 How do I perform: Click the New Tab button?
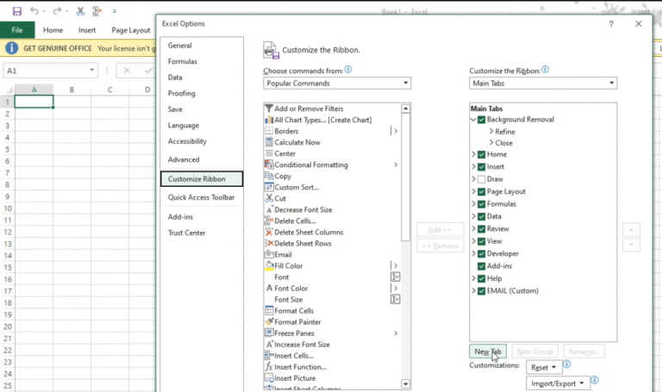[x=488, y=351]
